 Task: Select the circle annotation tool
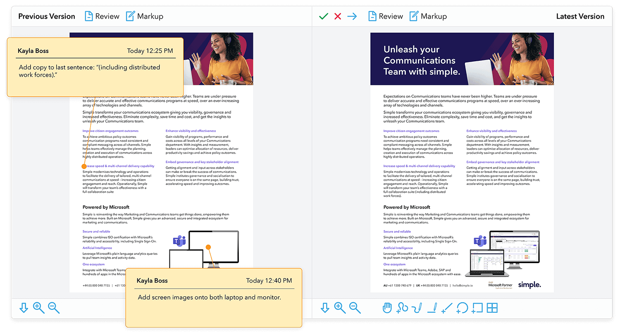point(462,308)
